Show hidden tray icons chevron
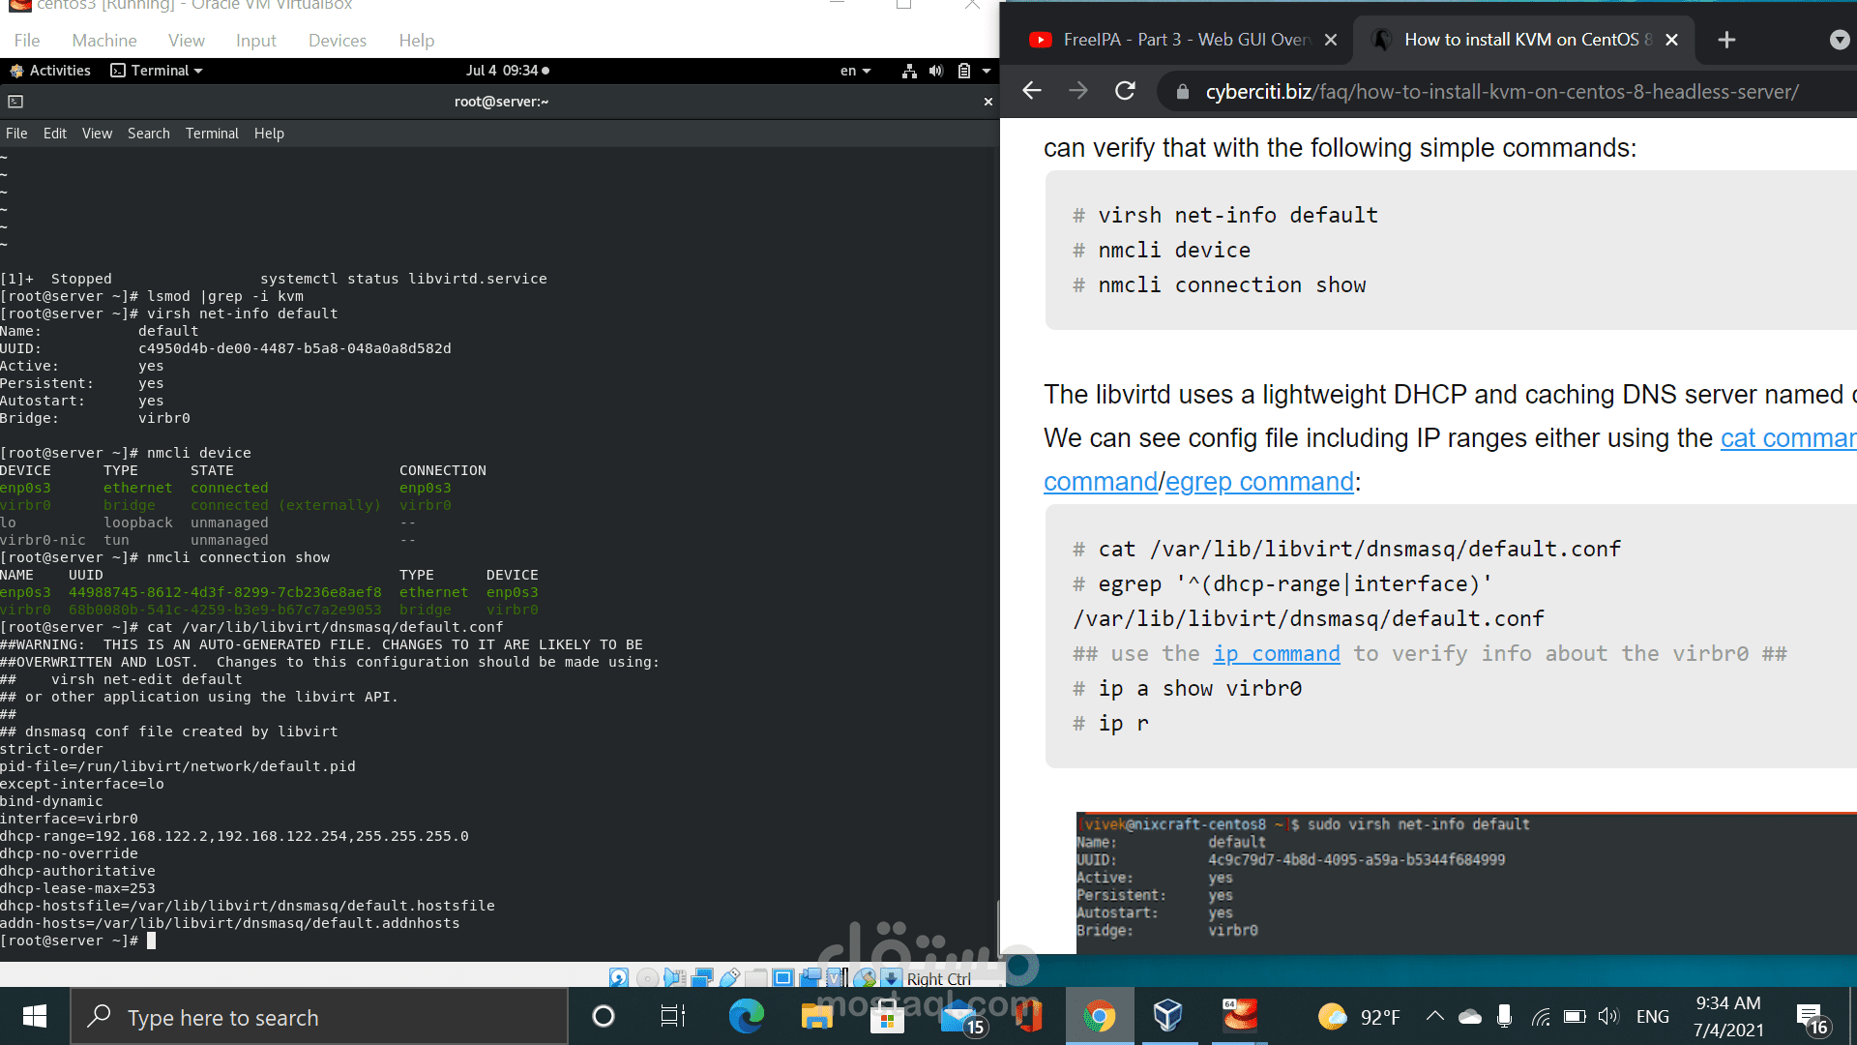Viewport: 1857px width, 1045px height. tap(1435, 1016)
